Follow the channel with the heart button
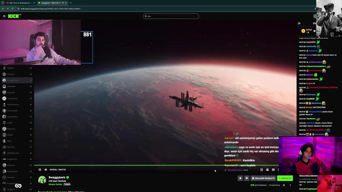 tap(247, 178)
